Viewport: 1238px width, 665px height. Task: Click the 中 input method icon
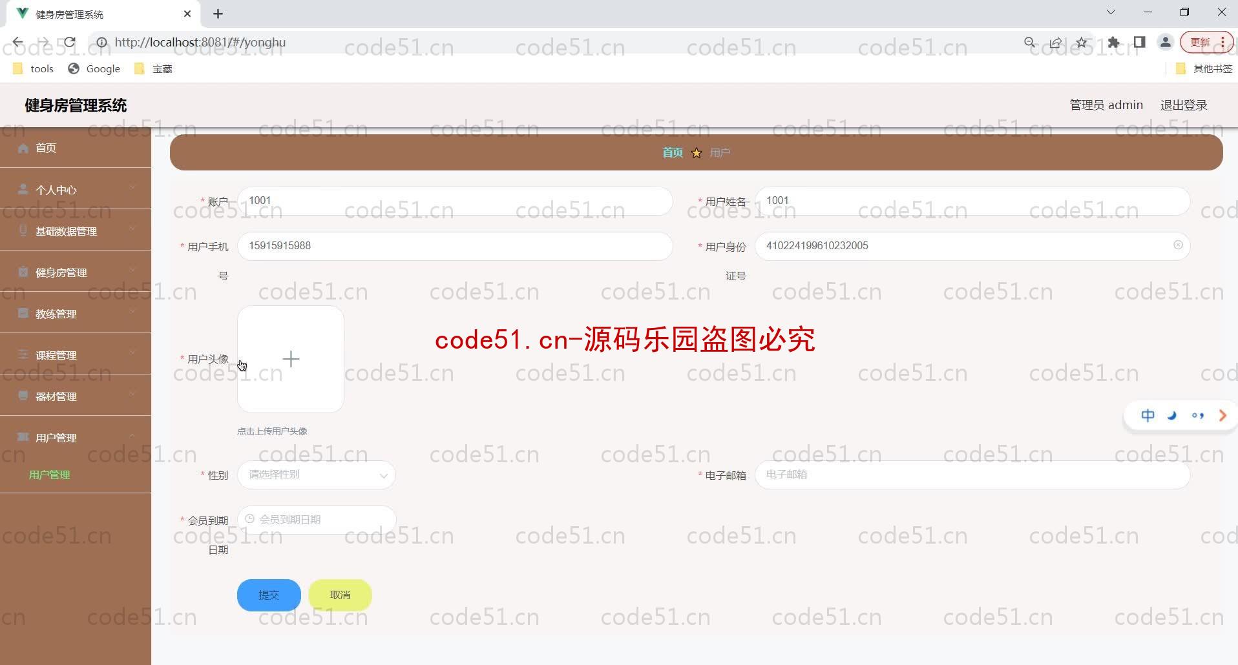[x=1148, y=415]
